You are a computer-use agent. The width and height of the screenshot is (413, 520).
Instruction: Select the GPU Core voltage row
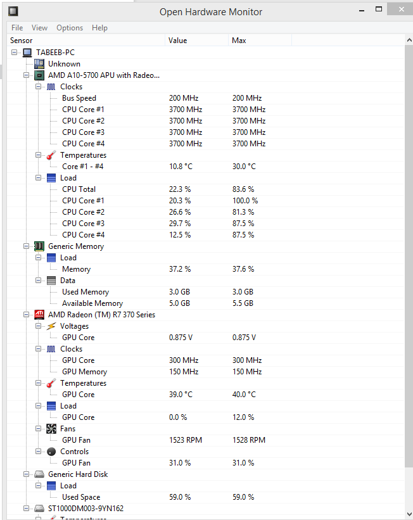tap(206, 337)
